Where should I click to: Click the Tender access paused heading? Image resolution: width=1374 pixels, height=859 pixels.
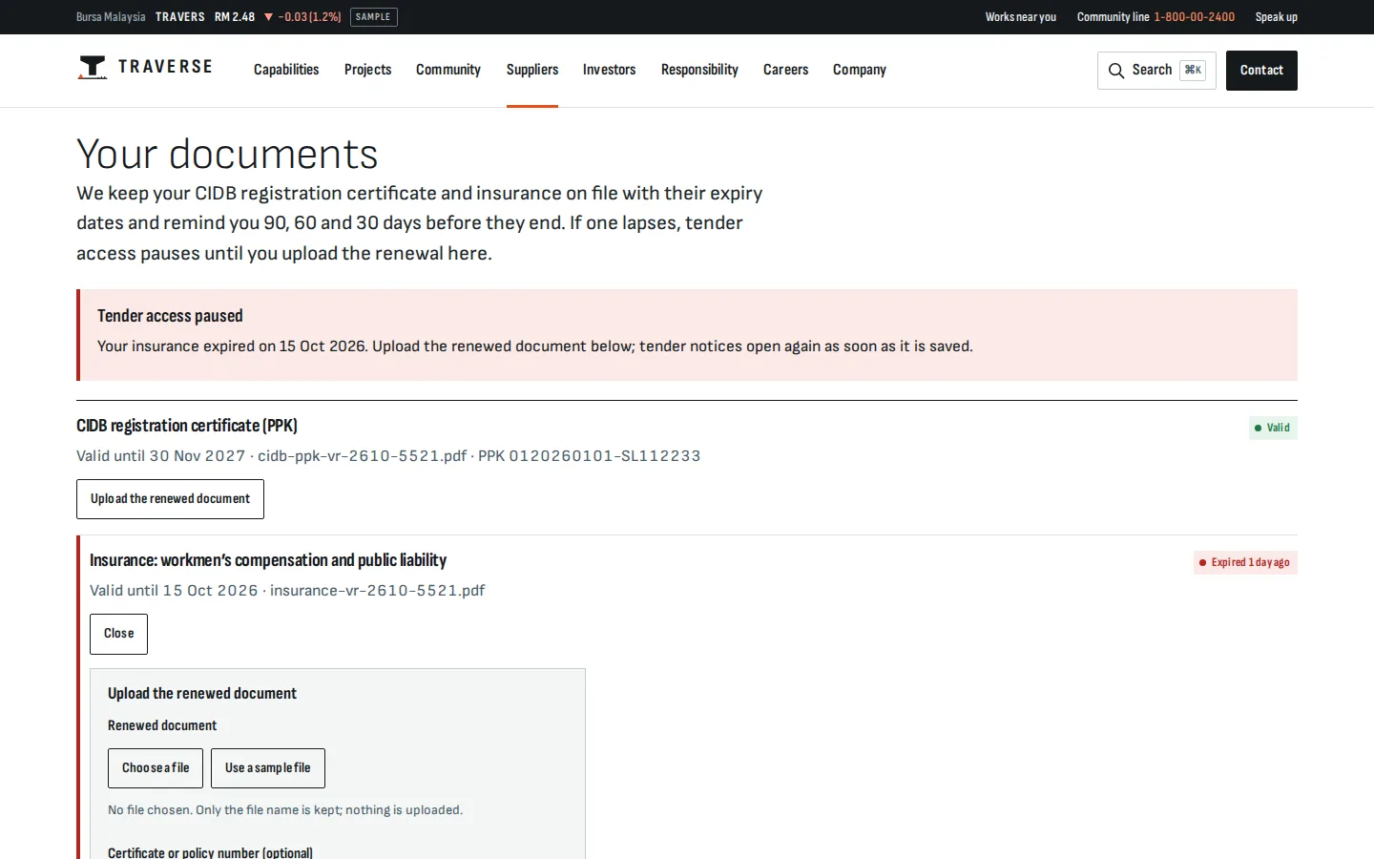[170, 316]
